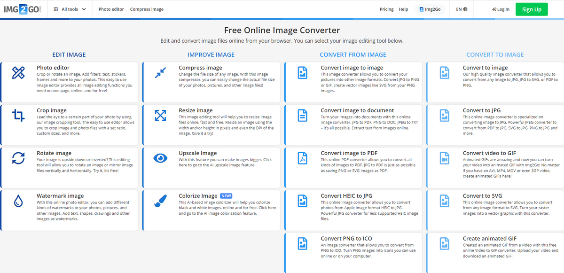564x273 pixels.
Task: Open the Create animated GIF card title
Action: [490, 239]
